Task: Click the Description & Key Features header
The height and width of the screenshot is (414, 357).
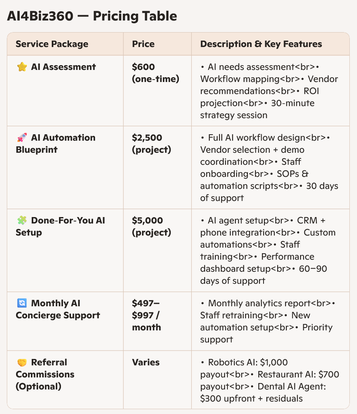Action: (261, 44)
